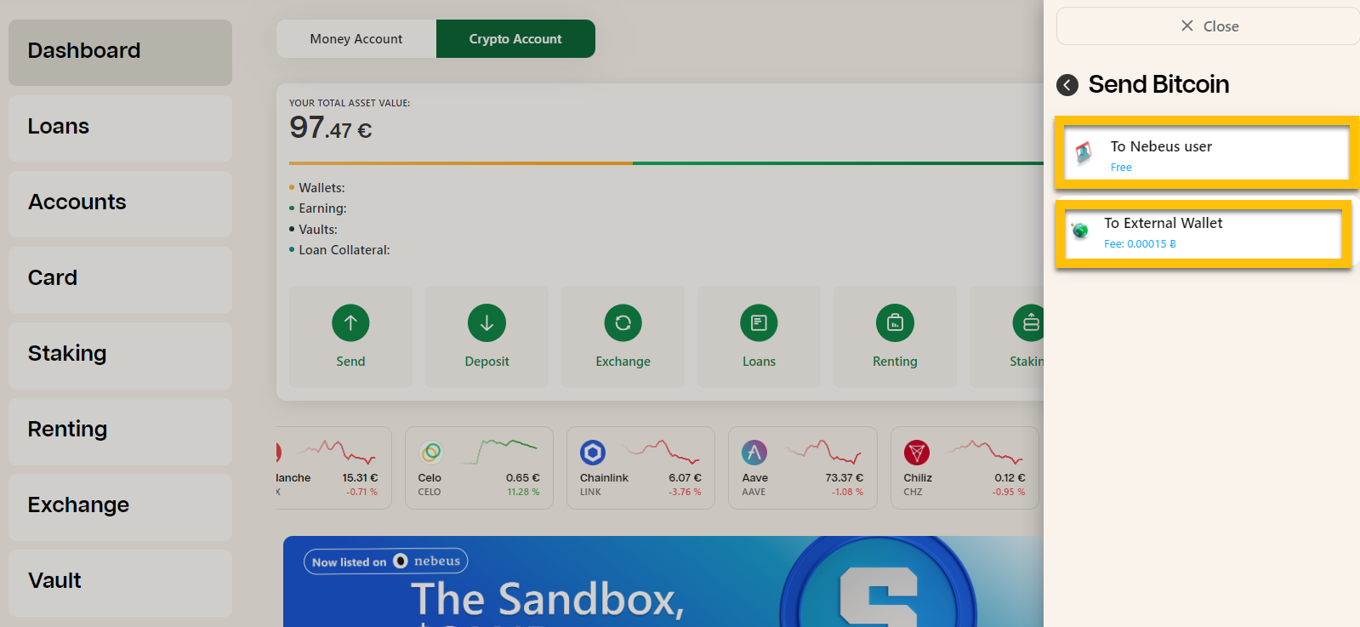Viewport: 1360px width, 627px height.
Task: Click the 0.12 € Chiliz price
Action: (x=1010, y=478)
